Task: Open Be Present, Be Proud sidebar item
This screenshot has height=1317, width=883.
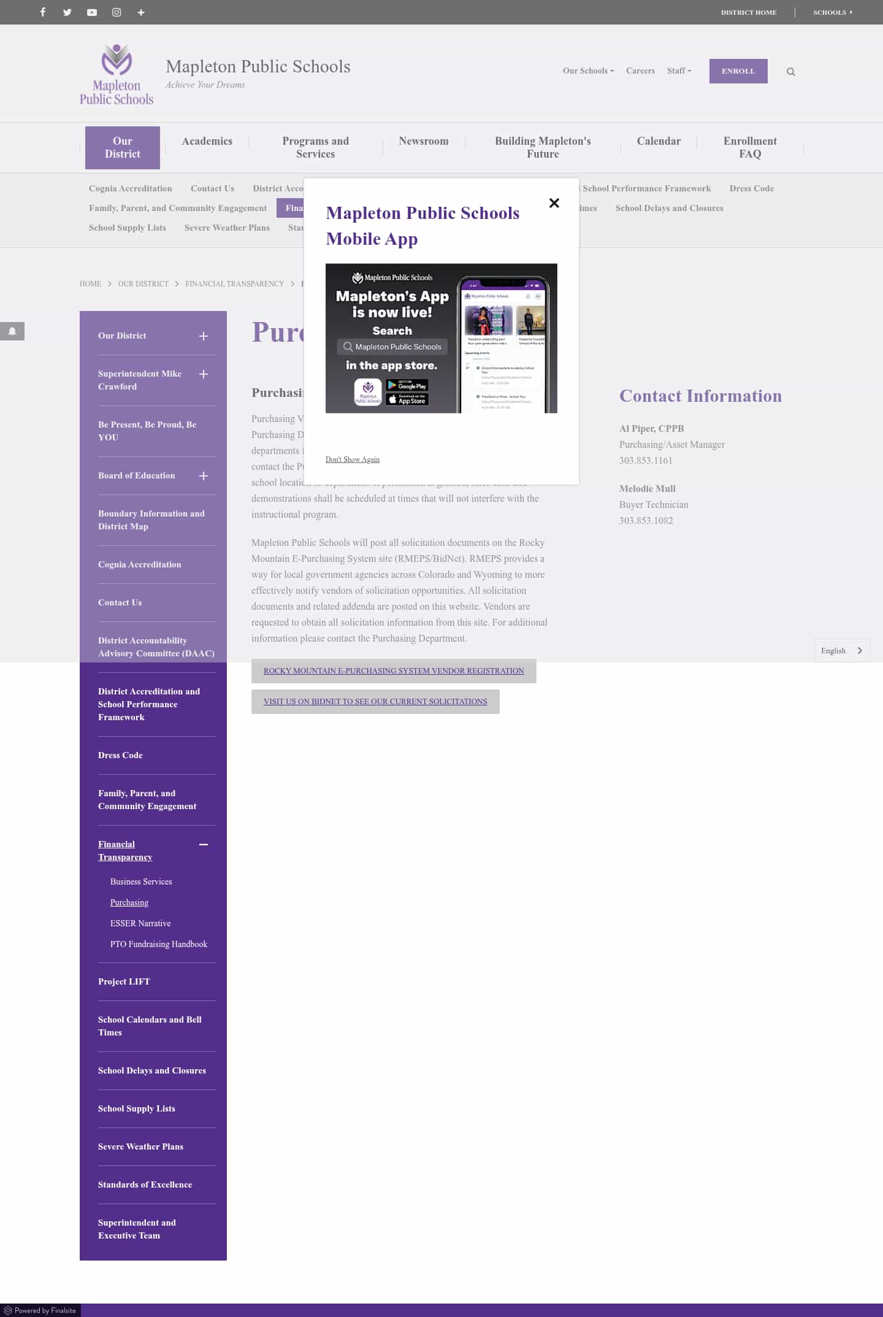Action: point(147,431)
